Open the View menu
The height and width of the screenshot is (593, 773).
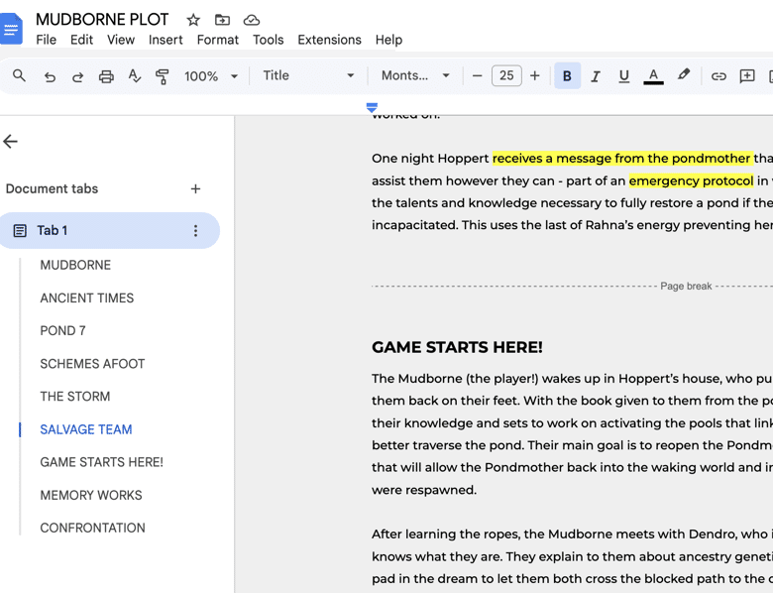click(121, 40)
